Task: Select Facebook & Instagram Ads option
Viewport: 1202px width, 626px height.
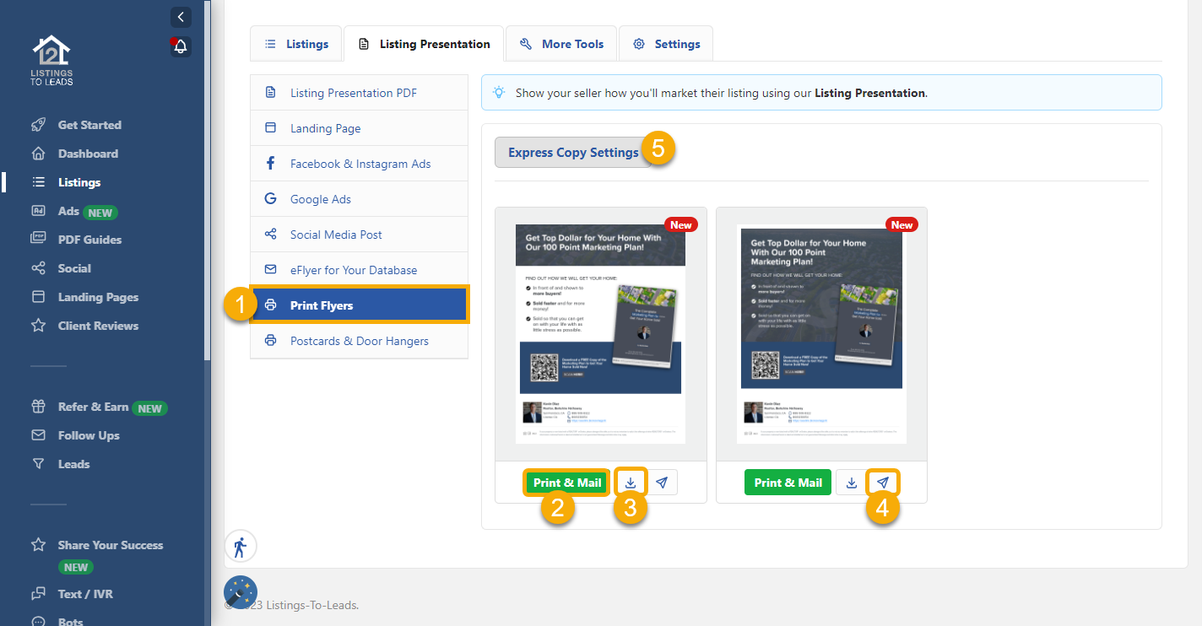Action: click(x=360, y=164)
